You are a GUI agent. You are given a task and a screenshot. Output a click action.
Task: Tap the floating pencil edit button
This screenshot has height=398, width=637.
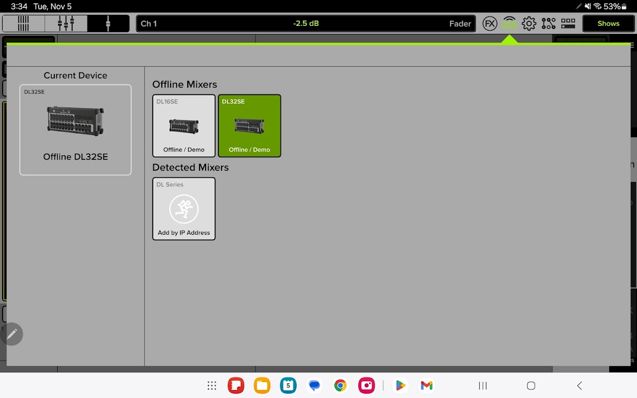12,334
